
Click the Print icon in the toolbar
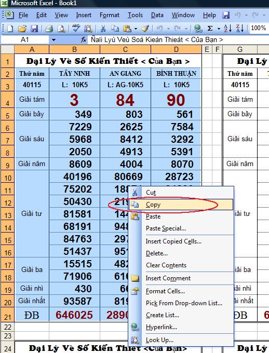pyautogui.click(x=49, y=29)
